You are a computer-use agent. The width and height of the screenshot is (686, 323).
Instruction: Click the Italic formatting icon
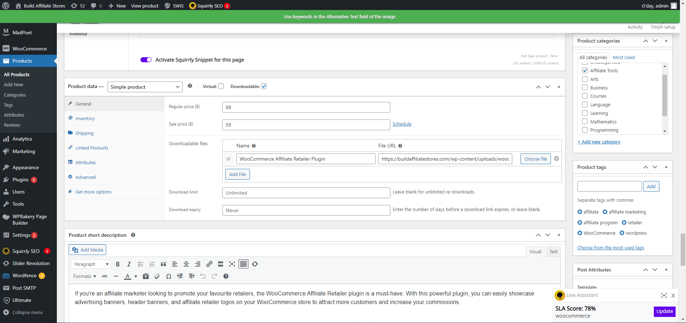point(129,264)
